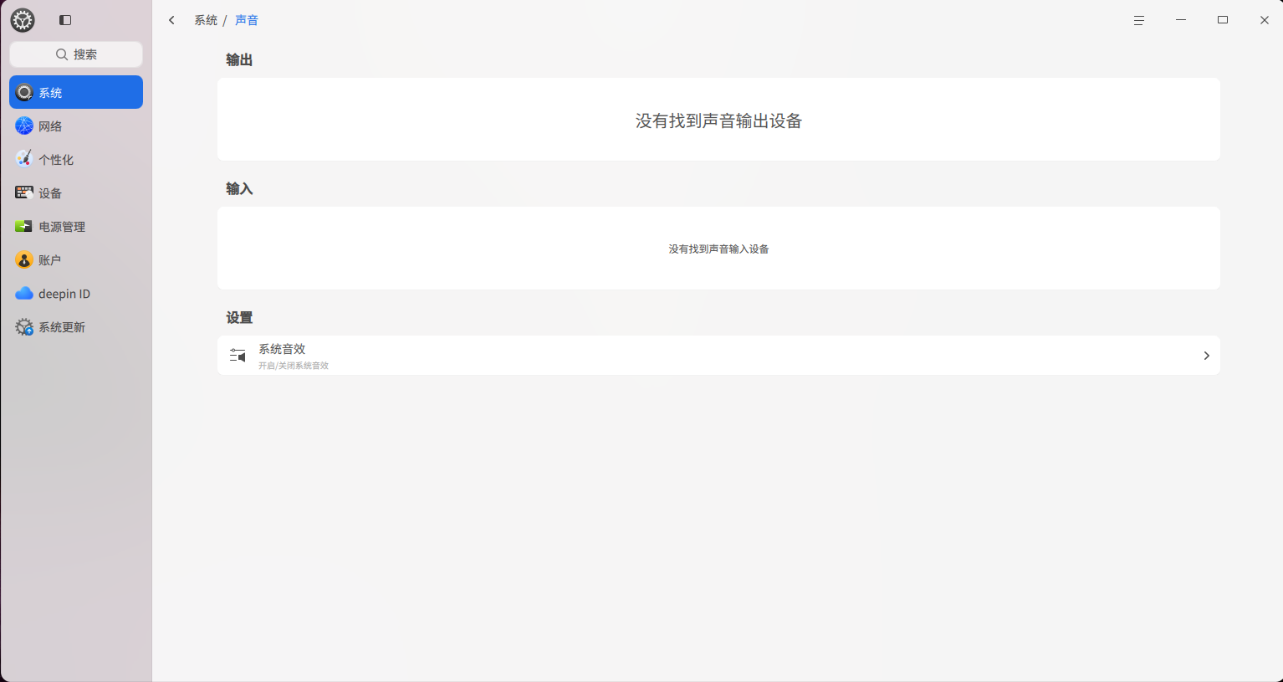1283x682 pixels.
Task: Click the 输出 empty device panel
Action: click(718, 119)
